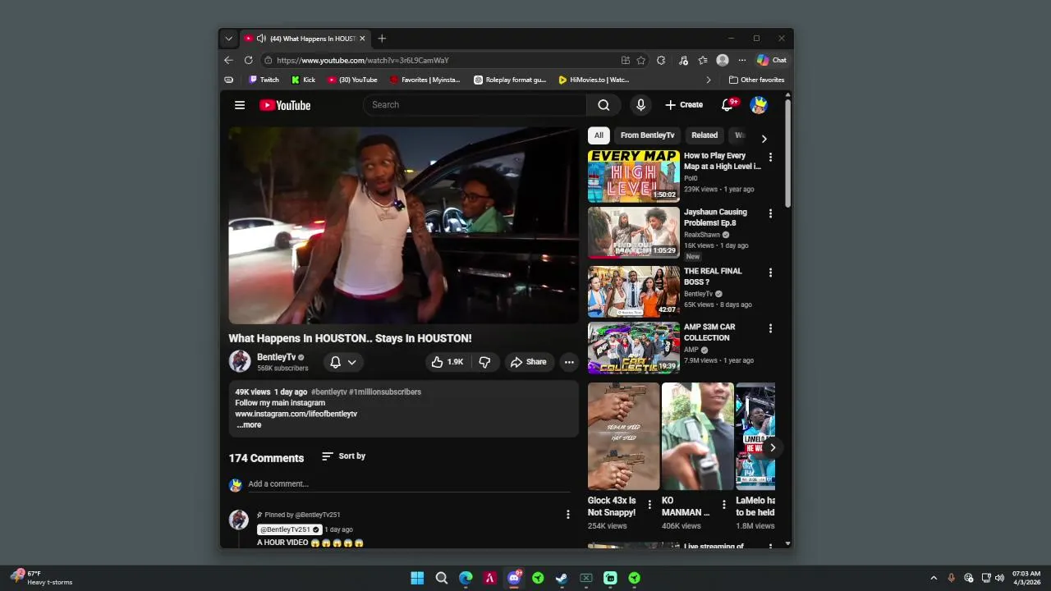Click the YouTube logo to go home
Viewport: 1051px width, 591px height.
click(285, 105)
